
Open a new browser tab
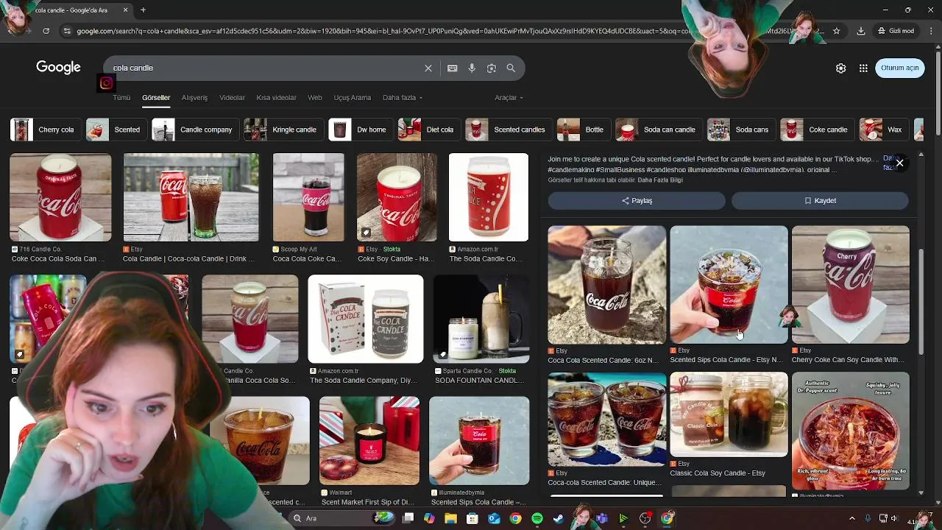point(143,10)
